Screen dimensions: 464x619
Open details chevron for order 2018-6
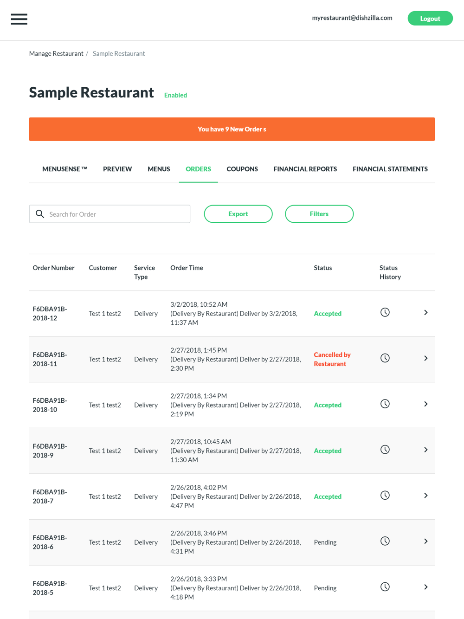[x=425, y=541]
